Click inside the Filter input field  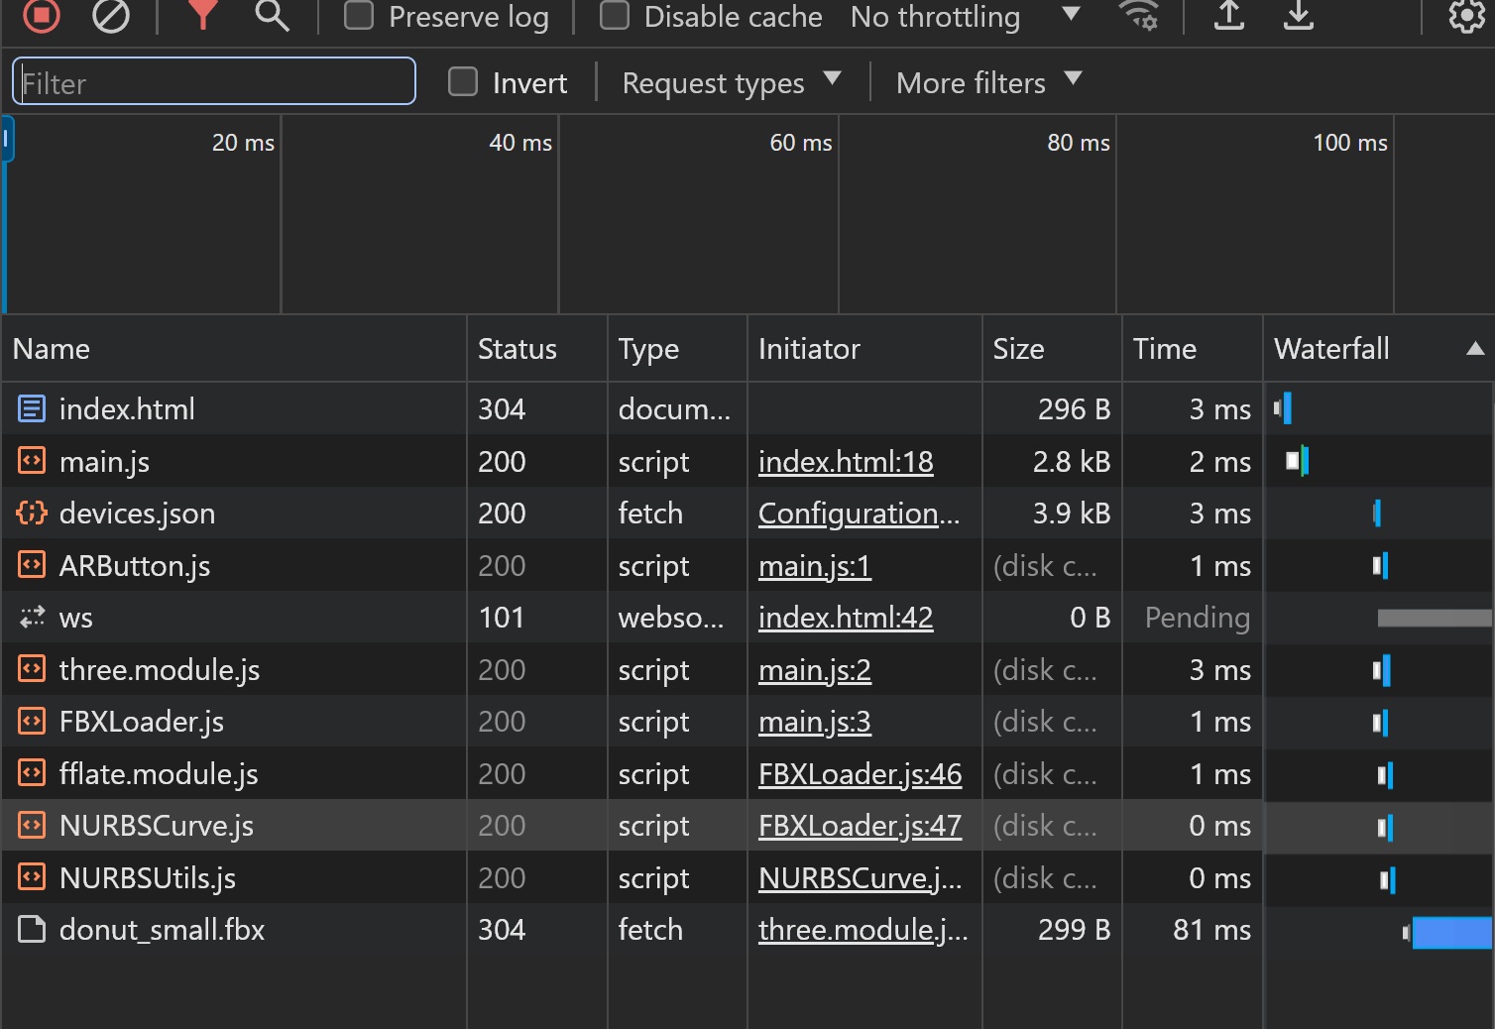pos(213,82)
